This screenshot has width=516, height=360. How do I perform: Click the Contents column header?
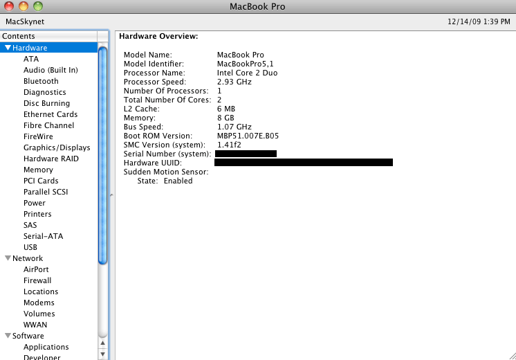(48, 36)
